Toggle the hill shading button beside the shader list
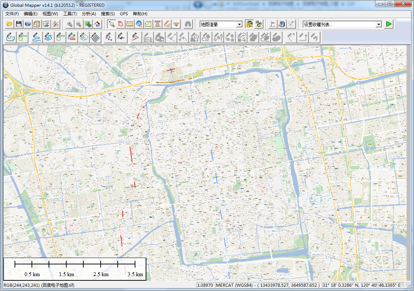The image size is (414, 291). point(250,24)
